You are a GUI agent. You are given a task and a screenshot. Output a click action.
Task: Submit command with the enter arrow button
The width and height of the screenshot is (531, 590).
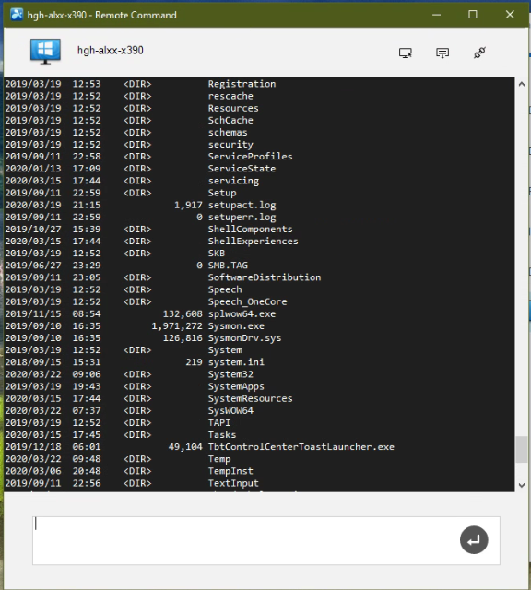click(474, 539)
